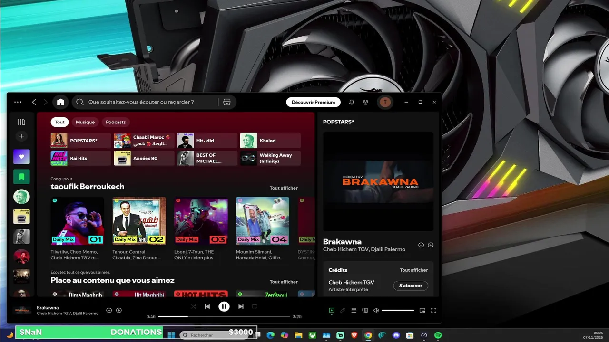This screenshot has width=609, height=342.
Task: Open the play queue
Action: (x=354, y=311)
